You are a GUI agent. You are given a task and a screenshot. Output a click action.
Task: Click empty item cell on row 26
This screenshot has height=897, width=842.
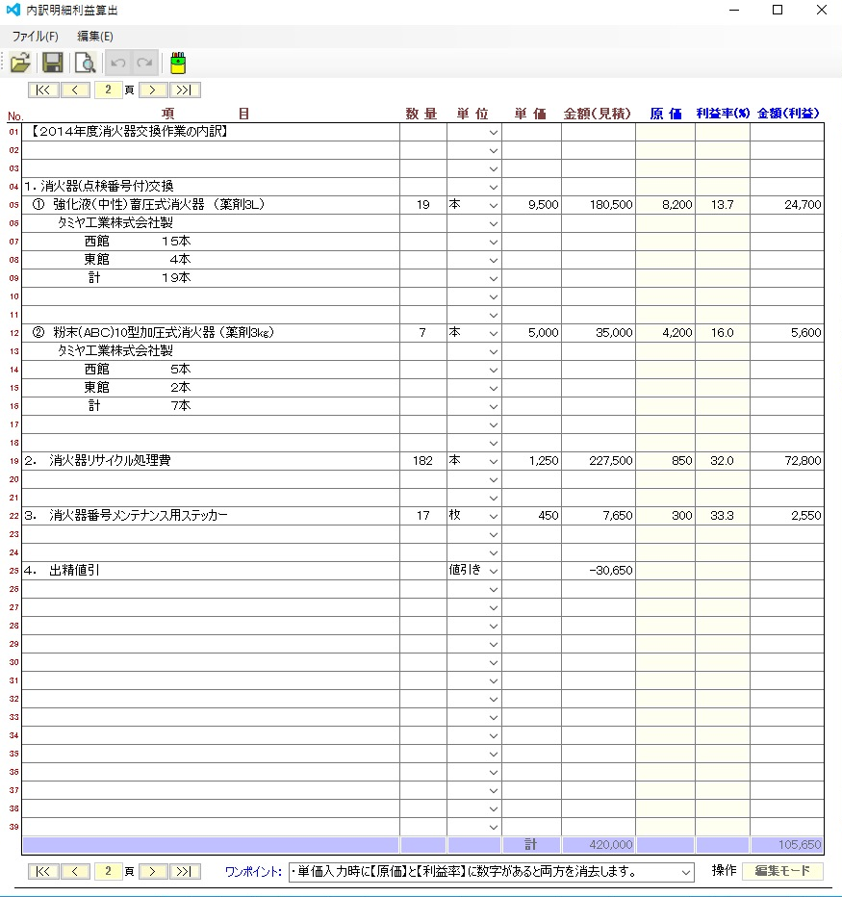211,589
